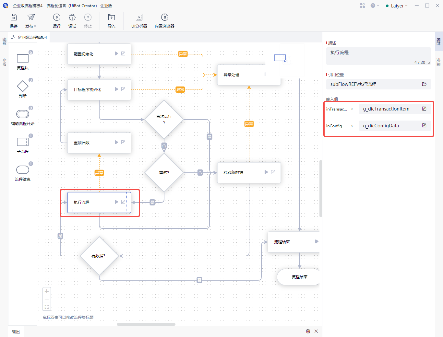Open the Publish (发布) dropdown

(31, 21)
